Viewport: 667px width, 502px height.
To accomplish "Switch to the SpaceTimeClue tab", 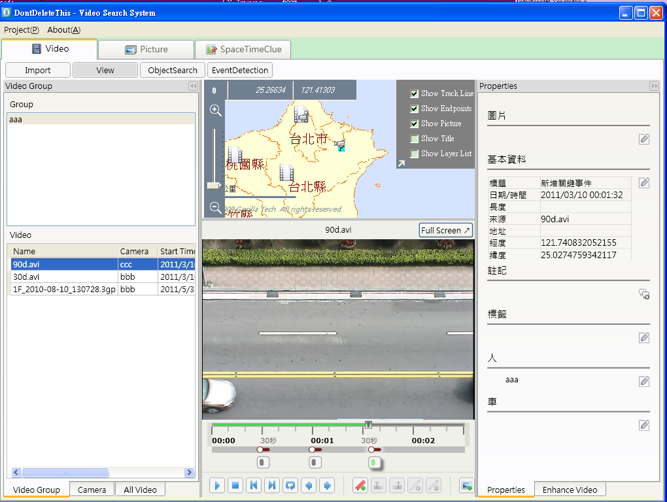I will point(243,50).
